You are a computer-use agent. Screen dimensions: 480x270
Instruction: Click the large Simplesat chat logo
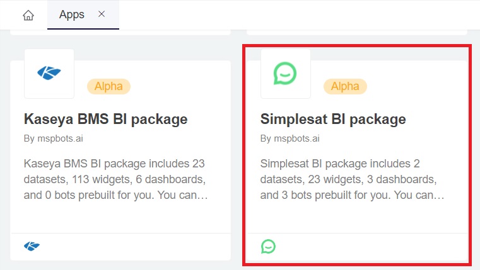pyautogui.click(x=285, y=74)
